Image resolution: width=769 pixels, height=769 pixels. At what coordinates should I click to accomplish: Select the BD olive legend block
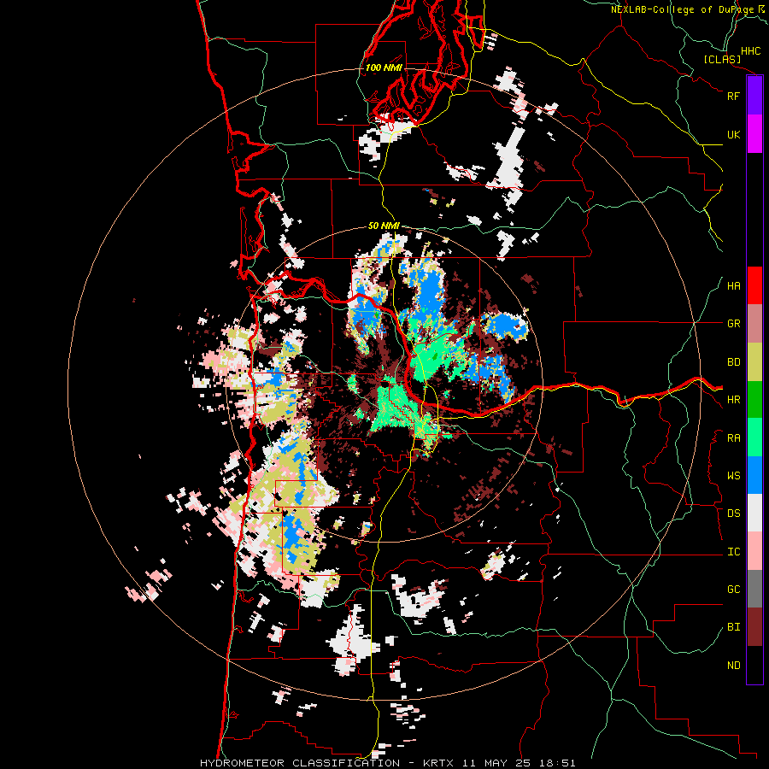[x=754, y=362]
